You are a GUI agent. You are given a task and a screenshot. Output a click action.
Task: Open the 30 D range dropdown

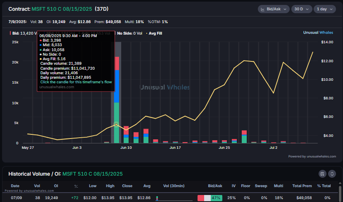coord(302,9)
